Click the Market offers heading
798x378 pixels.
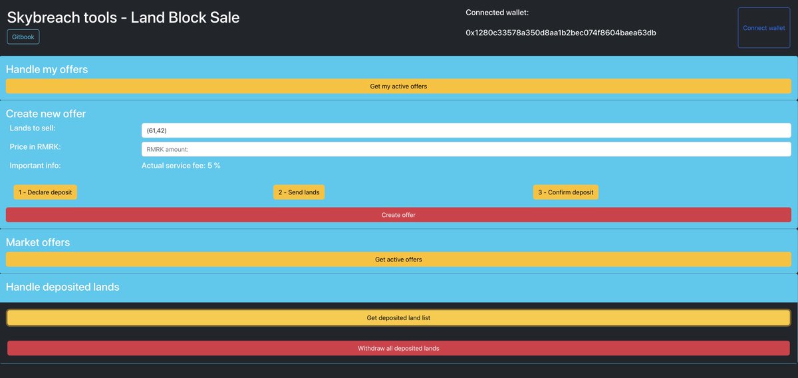(38, 242)
